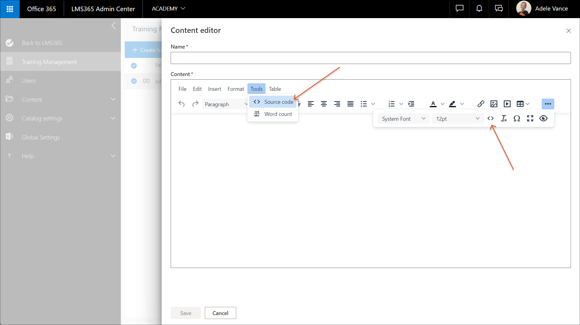Choose Word count from the Tools menu
The image size is (580, 325).
273,114
